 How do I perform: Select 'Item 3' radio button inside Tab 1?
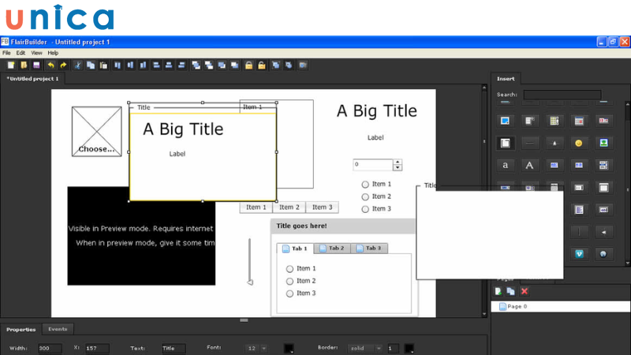[289, 293]
